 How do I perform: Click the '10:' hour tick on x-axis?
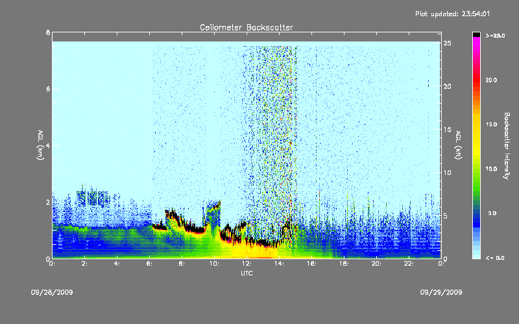[x=214, y=264]
